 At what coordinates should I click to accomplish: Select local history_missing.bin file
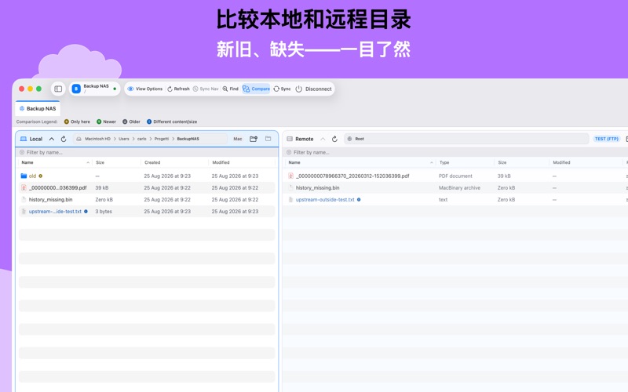[x=147, y=200]
